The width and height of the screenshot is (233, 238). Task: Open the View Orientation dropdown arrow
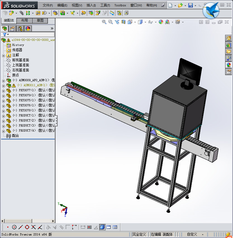tap(135, 22)
